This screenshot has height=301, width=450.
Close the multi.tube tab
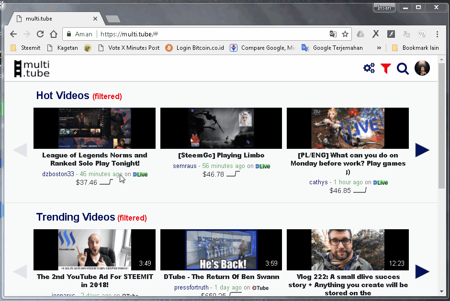pyautogui.click(x=95, y=19)
